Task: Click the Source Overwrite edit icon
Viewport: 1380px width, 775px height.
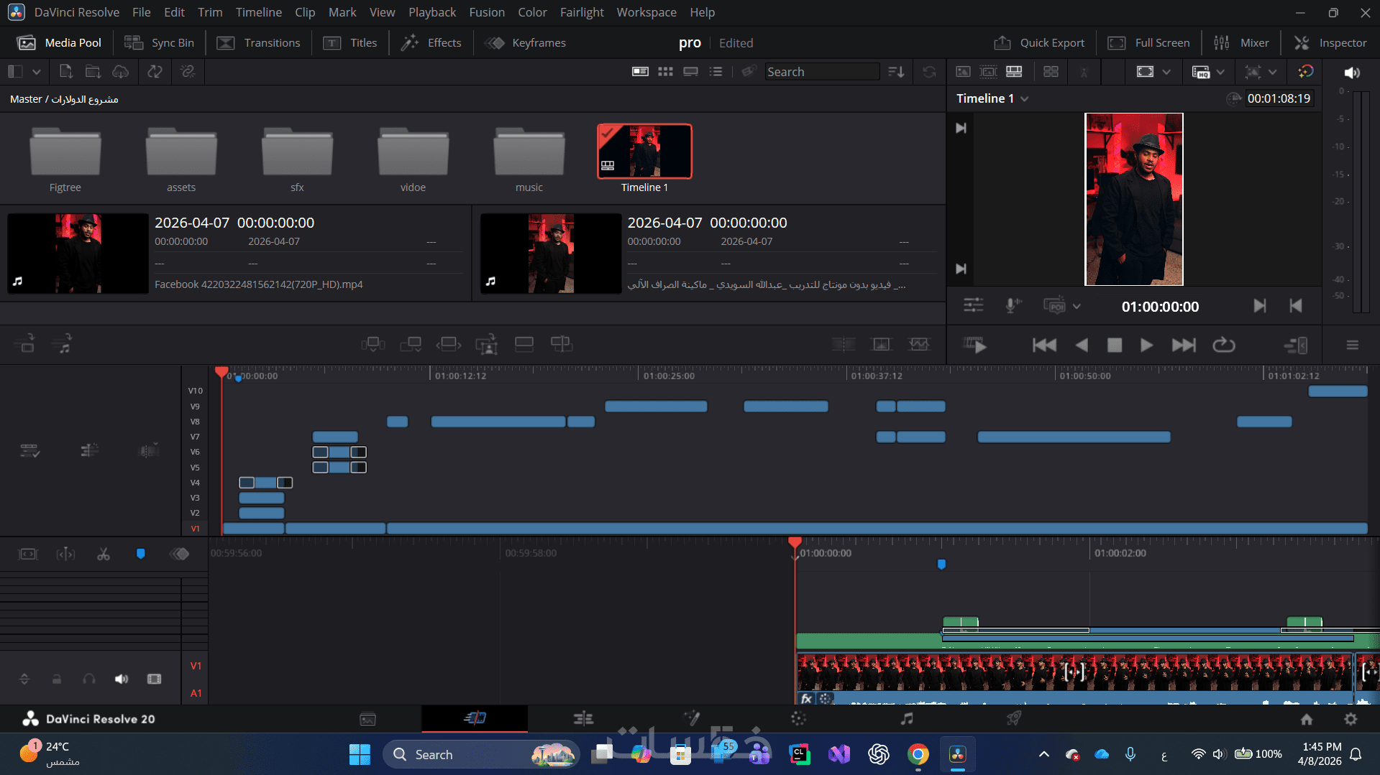Action: pos(562,344)
